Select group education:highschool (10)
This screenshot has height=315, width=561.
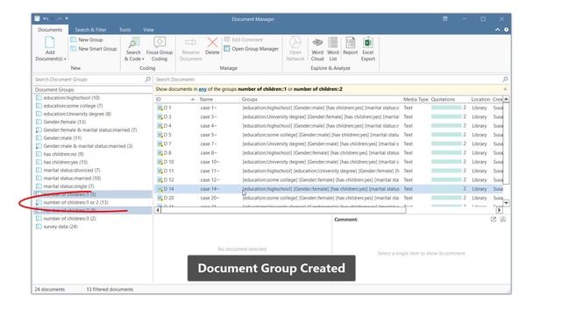tap(72, 97)
